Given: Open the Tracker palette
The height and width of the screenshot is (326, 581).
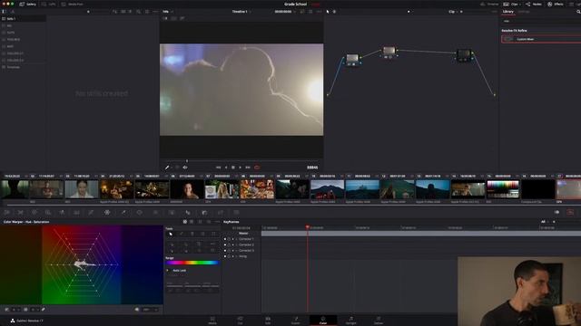Looking at the screenshot, I should [x=155, y=213].
